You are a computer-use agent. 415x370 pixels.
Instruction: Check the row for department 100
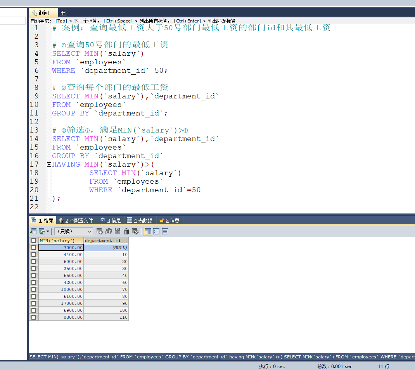[x=34, y=310]
